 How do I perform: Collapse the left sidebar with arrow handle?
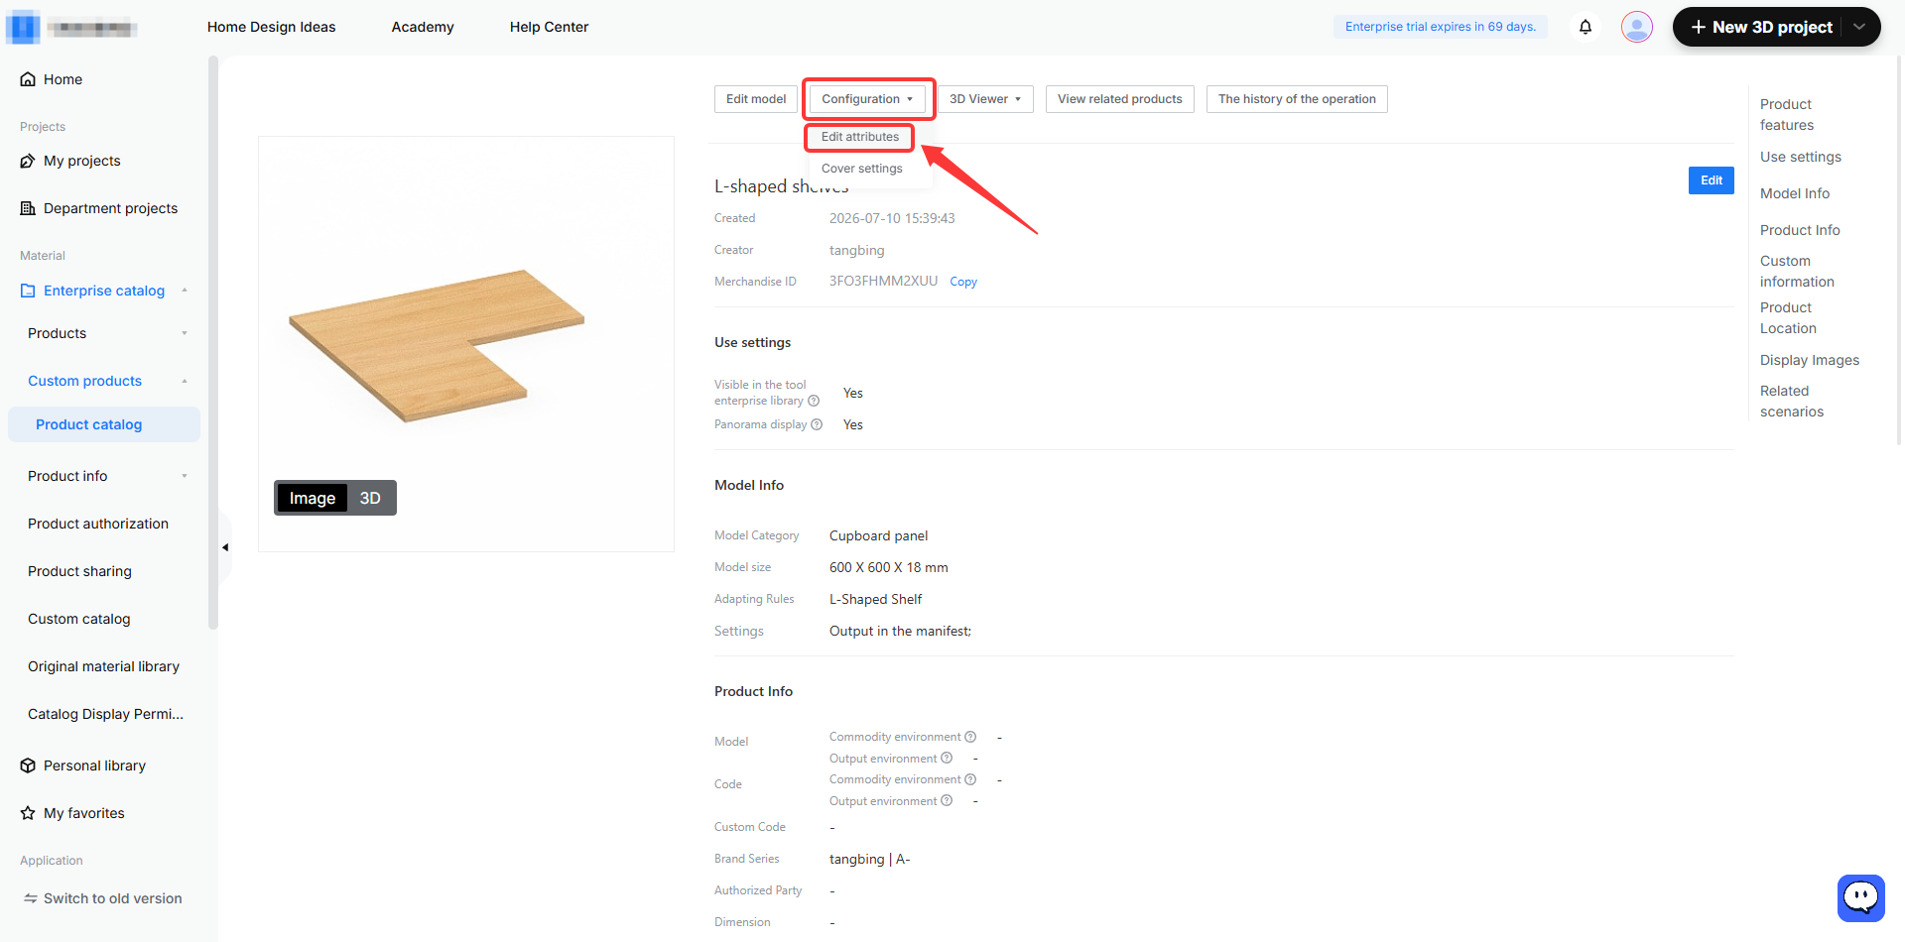pyautogui.click(x=225, y=547)
